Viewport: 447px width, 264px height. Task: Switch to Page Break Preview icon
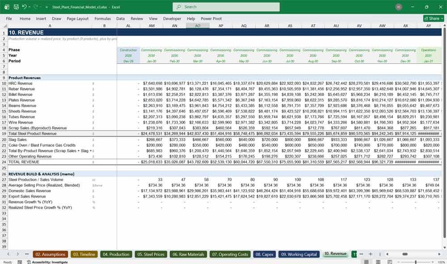389,262
